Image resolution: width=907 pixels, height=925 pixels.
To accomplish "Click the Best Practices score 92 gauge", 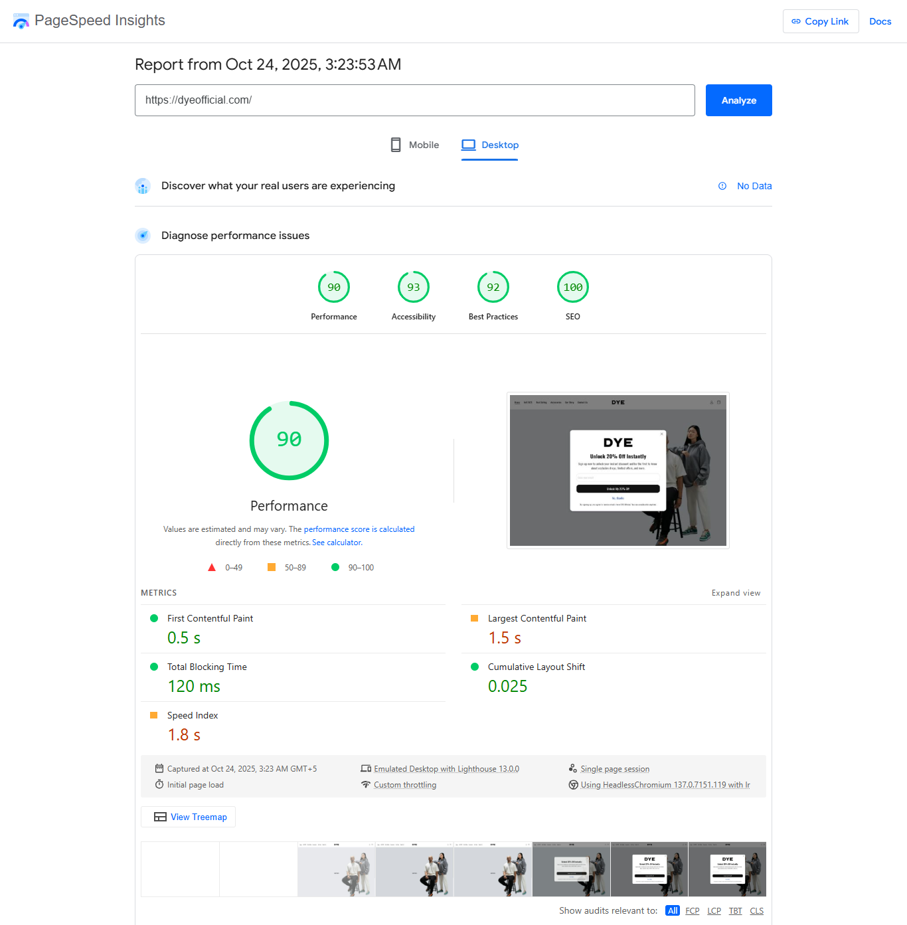I will pos(493,288).
